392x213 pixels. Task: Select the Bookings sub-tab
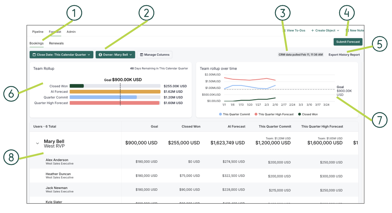(37, 43)
